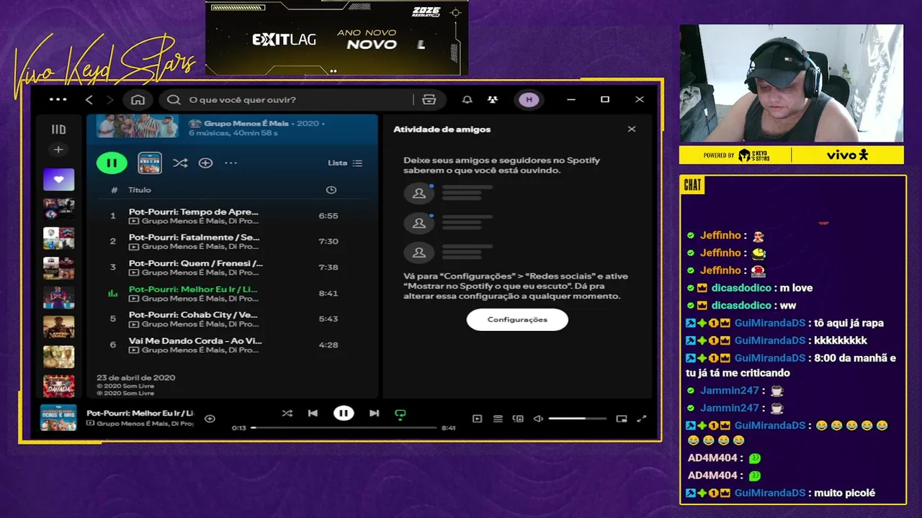Open now playing title Pot-Pourri: Melhor Eu Ir

[x=140, y=413]
